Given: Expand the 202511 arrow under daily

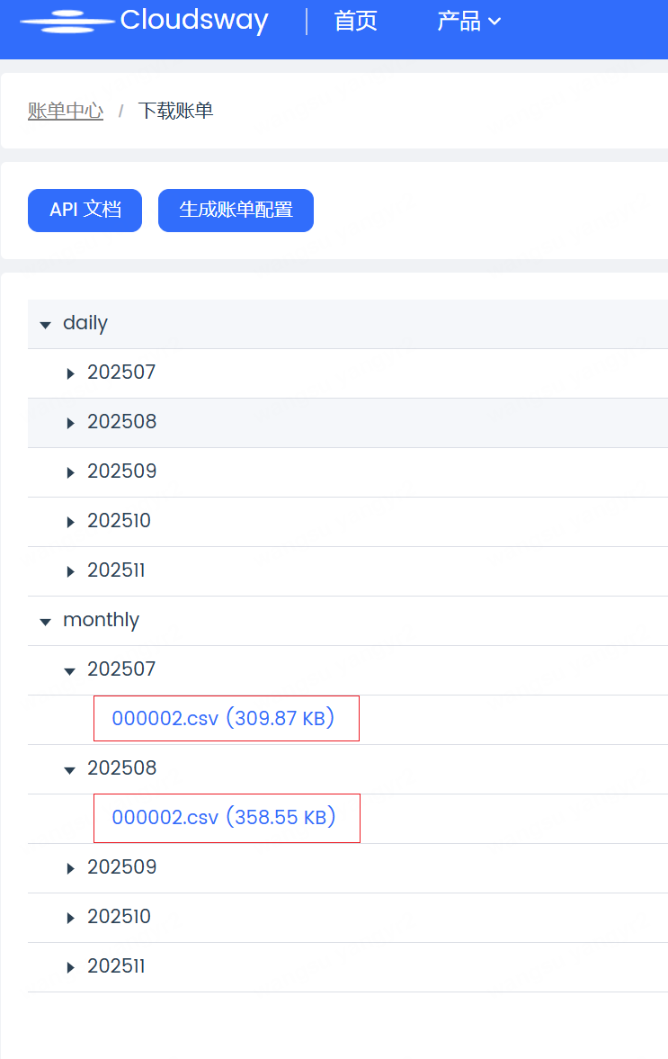Looking at the screenshot, I should (x=70, y=571).
